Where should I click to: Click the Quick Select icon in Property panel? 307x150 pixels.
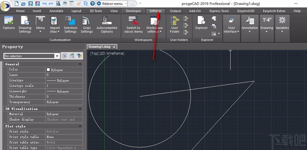[x=72, y=56]
